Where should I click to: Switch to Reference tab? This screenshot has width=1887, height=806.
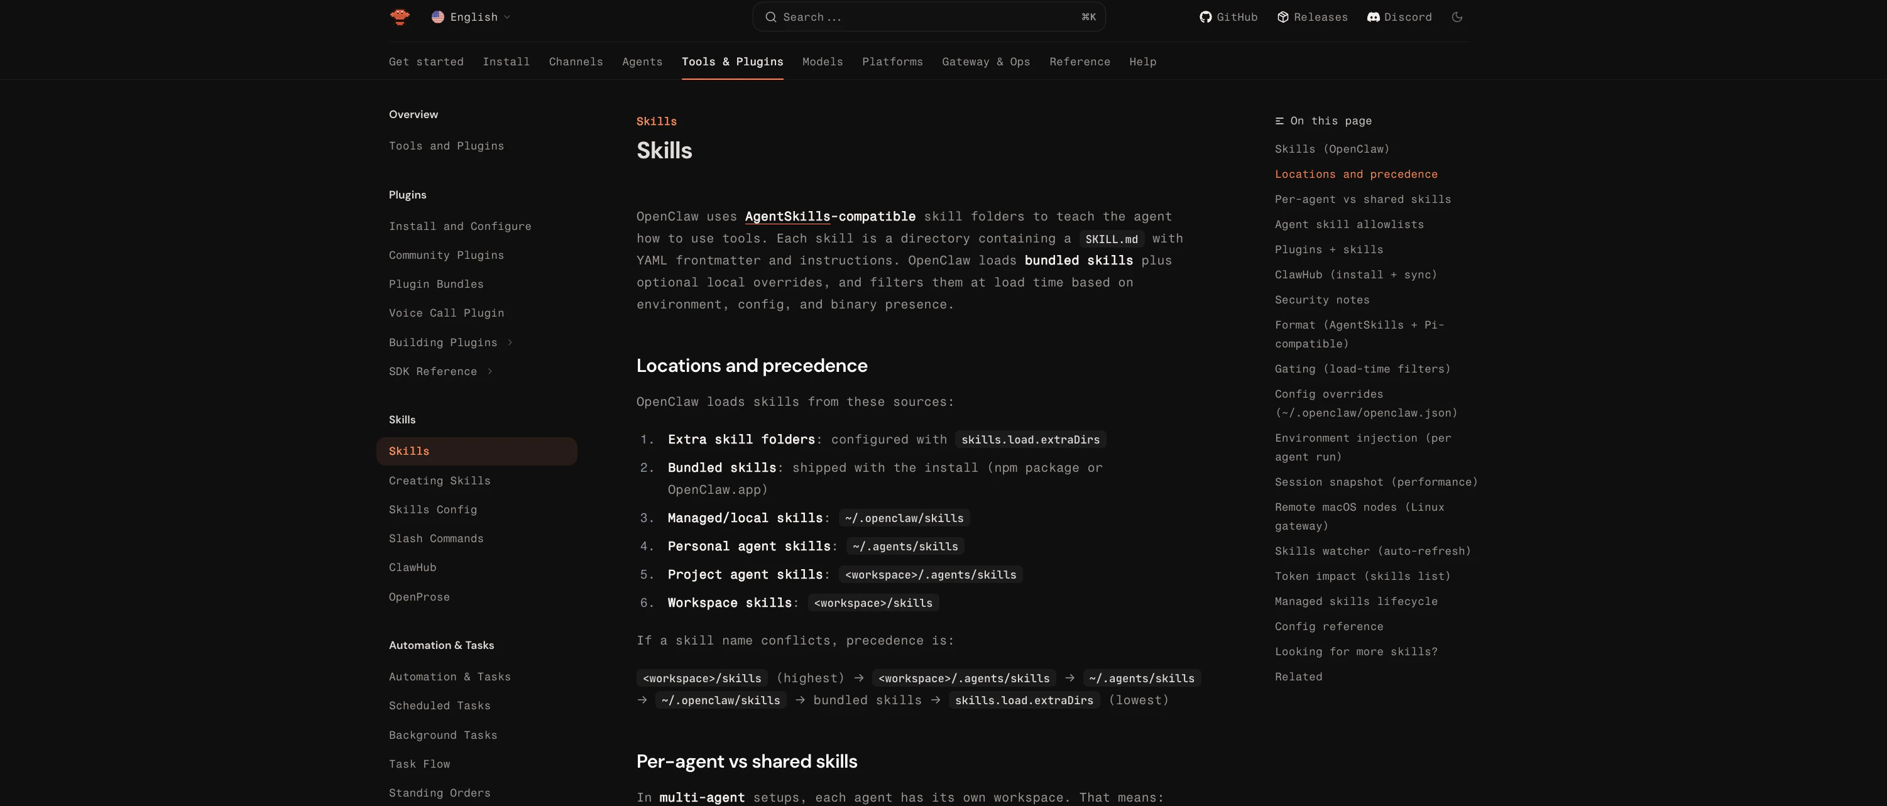pyautogui.click(x=1080, y=62)
